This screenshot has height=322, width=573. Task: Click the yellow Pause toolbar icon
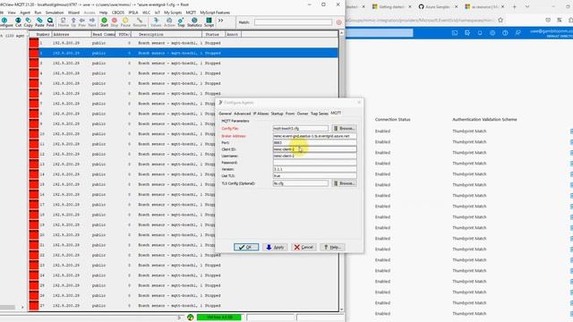(x=125, y=22)
